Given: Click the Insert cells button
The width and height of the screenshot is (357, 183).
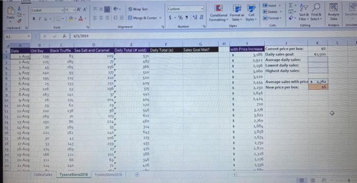Looking at the screenshot, I should click(272, 6).
